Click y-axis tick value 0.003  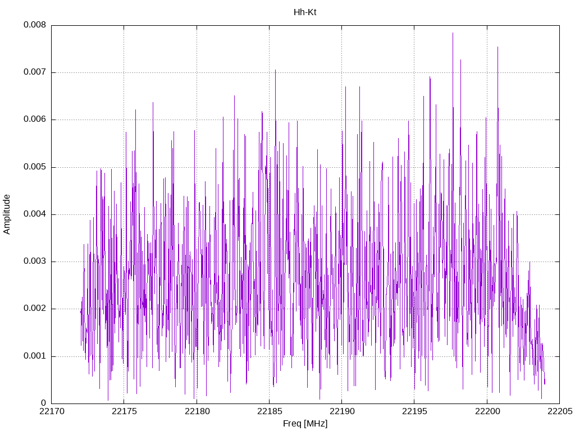[x=35, y=262]
